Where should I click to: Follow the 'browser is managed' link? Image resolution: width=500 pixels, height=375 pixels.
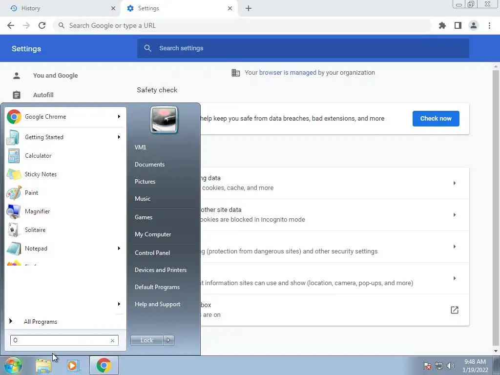coord(288,72)
